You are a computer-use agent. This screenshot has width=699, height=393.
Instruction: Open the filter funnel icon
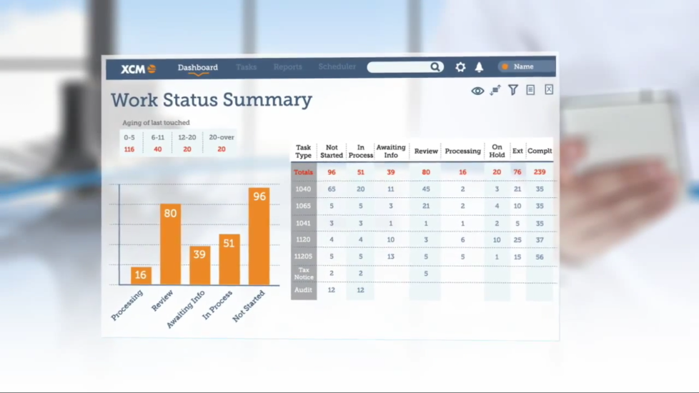point(513,90)
